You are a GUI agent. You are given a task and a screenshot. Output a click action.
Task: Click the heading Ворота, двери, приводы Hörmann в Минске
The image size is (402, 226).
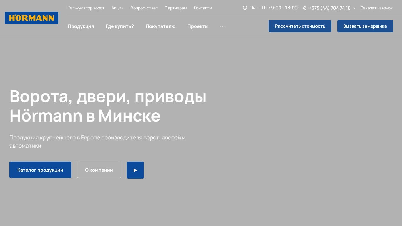[x=108, y=106]
